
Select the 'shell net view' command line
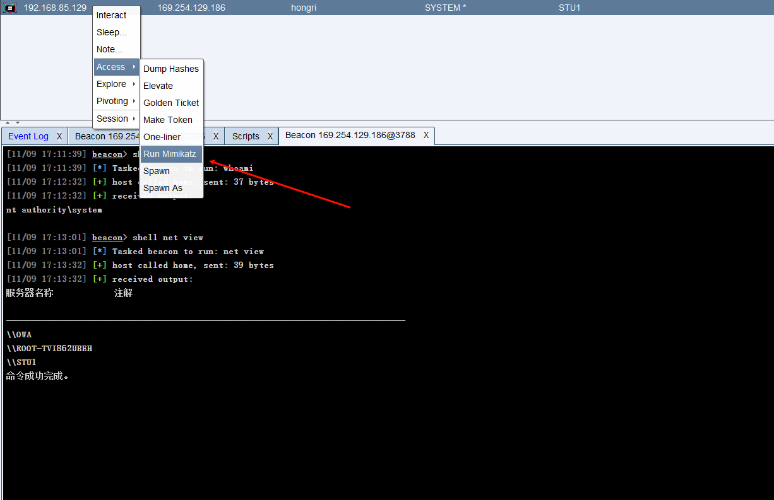click(x=105, y=238)
